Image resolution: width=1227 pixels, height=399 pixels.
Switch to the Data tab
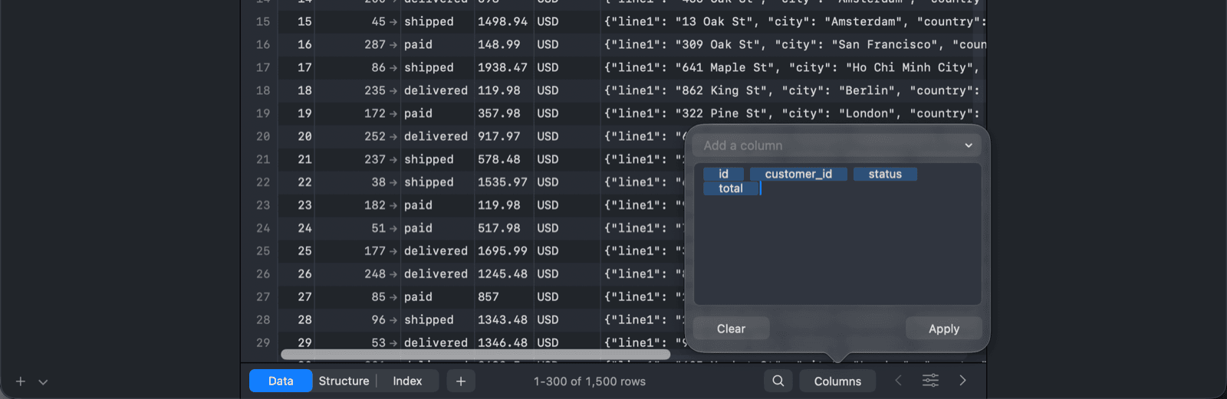pos(281,381)
